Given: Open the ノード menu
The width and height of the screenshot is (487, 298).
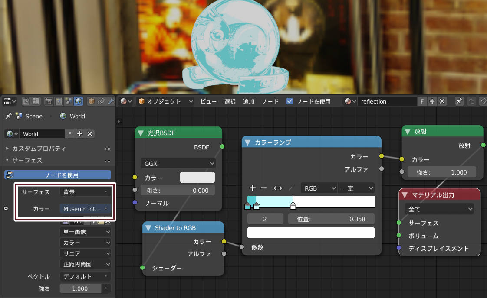Looking at the screenshot, I should pyautogui.click(x=270, y=101).
